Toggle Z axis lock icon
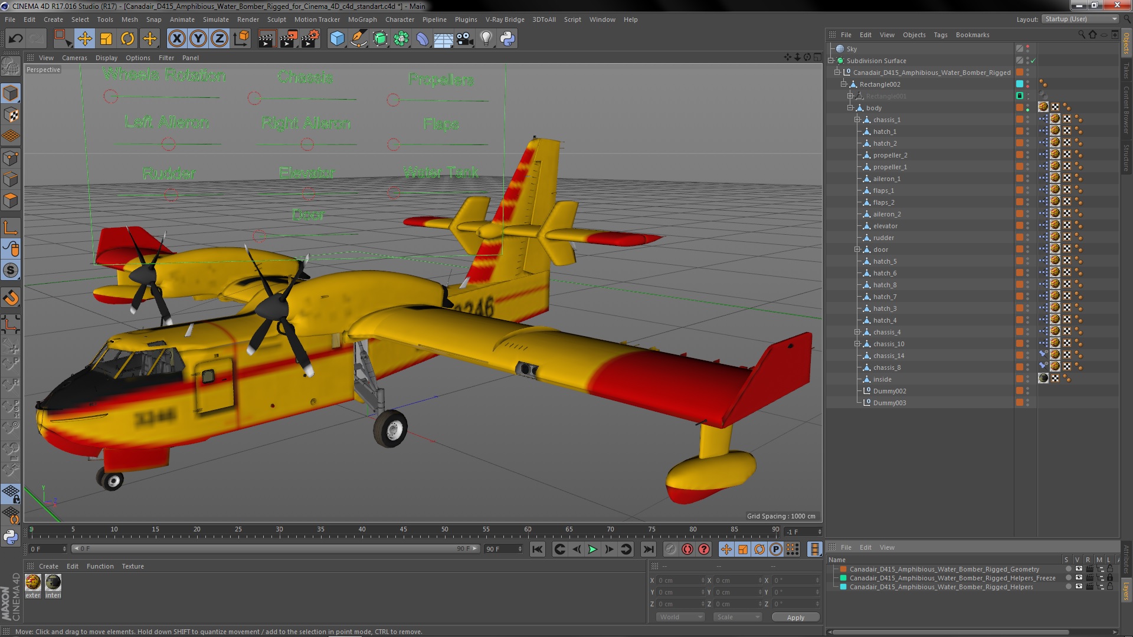The image size is (1133, 637). coord(220,39)
